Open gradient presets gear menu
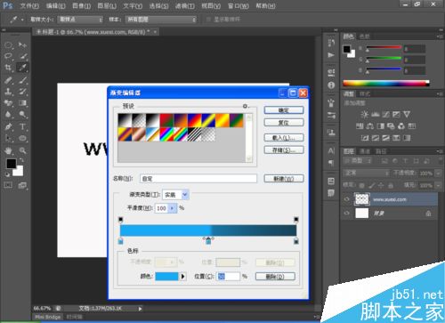Screen dimensions: 445x323 click(246, 106)
